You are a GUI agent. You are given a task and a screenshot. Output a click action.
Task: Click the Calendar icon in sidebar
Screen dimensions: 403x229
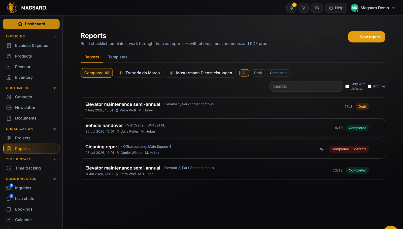click(x=9, y=220)
